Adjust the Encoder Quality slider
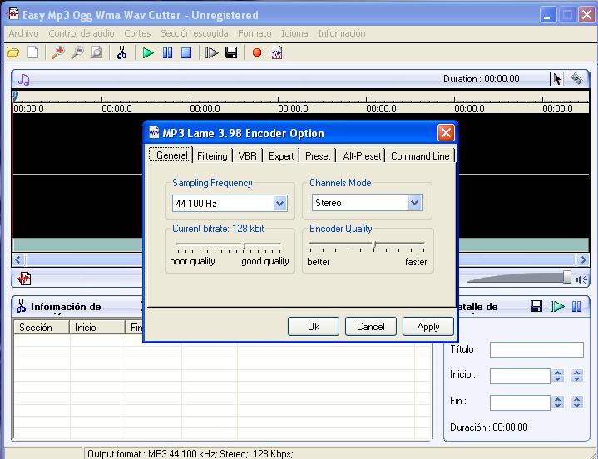This screenshot has height=459, width=598. coord(374,244)
